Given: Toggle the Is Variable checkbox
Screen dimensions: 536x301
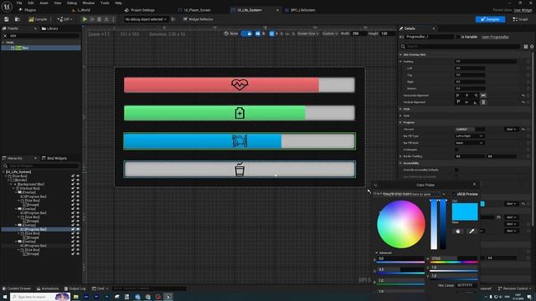Looking at the screenshot, I should [x=458, y=37].
